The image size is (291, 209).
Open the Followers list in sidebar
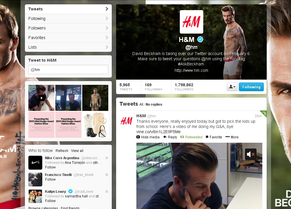tap(68, 28)
